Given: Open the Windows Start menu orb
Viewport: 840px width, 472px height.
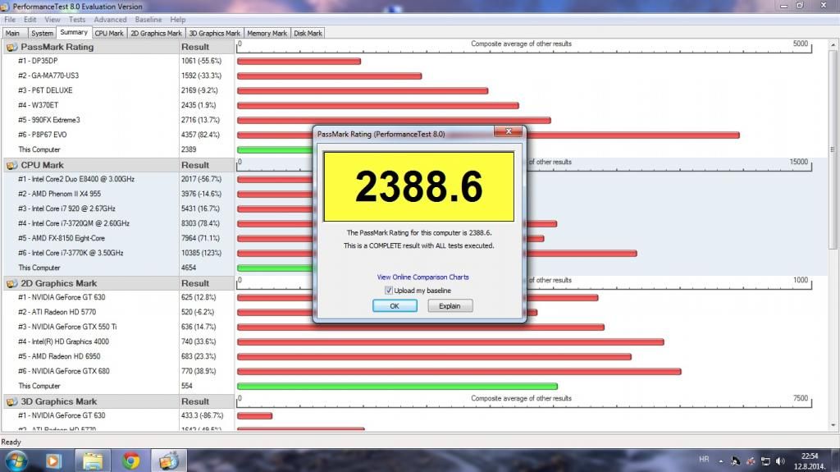Looking at the screenshot, I should tap(16, 461).
